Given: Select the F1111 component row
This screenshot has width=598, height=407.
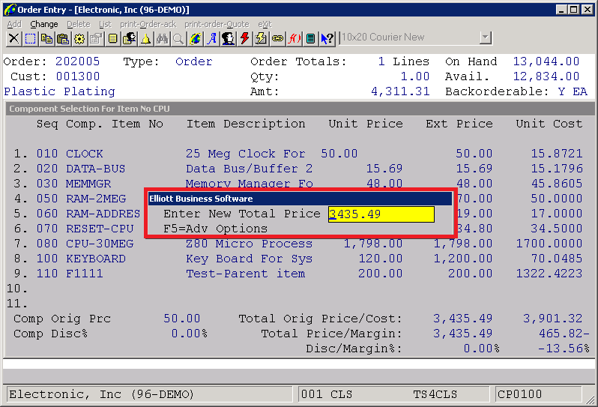Looking at the screenshot, I should [298, 274].
